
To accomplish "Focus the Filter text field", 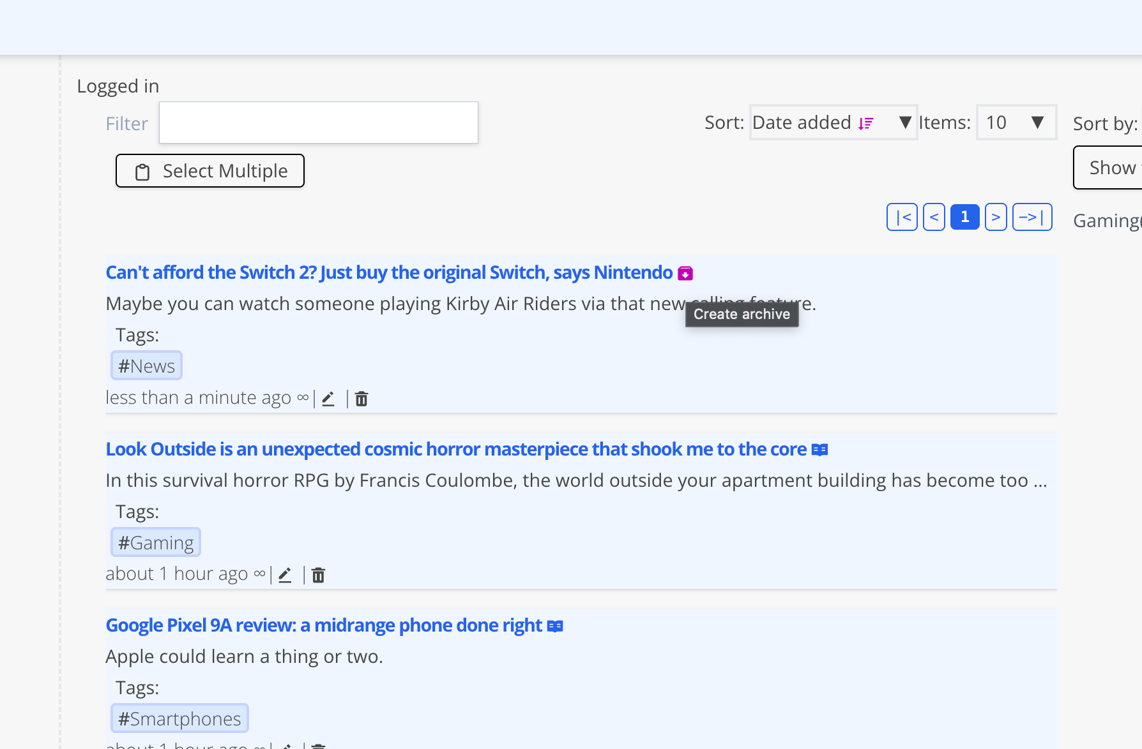I will tap(319, 122).
